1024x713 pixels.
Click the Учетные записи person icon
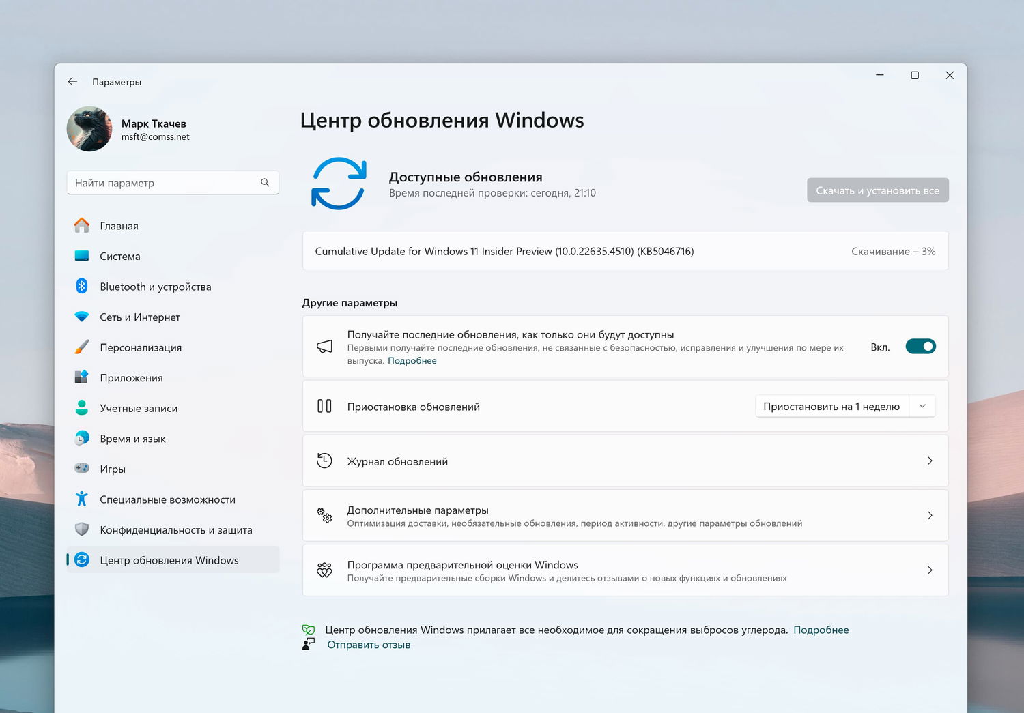(82, 408)
